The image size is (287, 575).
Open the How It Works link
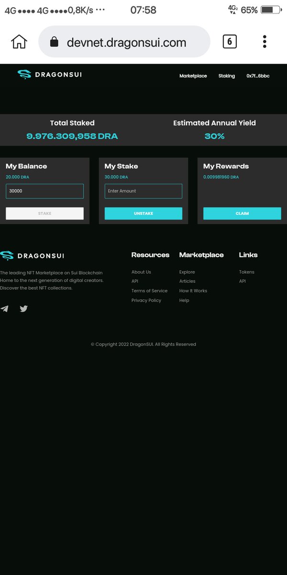[x=193, y=291]
